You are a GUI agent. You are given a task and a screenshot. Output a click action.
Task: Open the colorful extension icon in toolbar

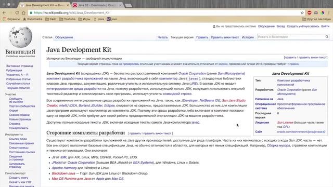pos(323,12)
